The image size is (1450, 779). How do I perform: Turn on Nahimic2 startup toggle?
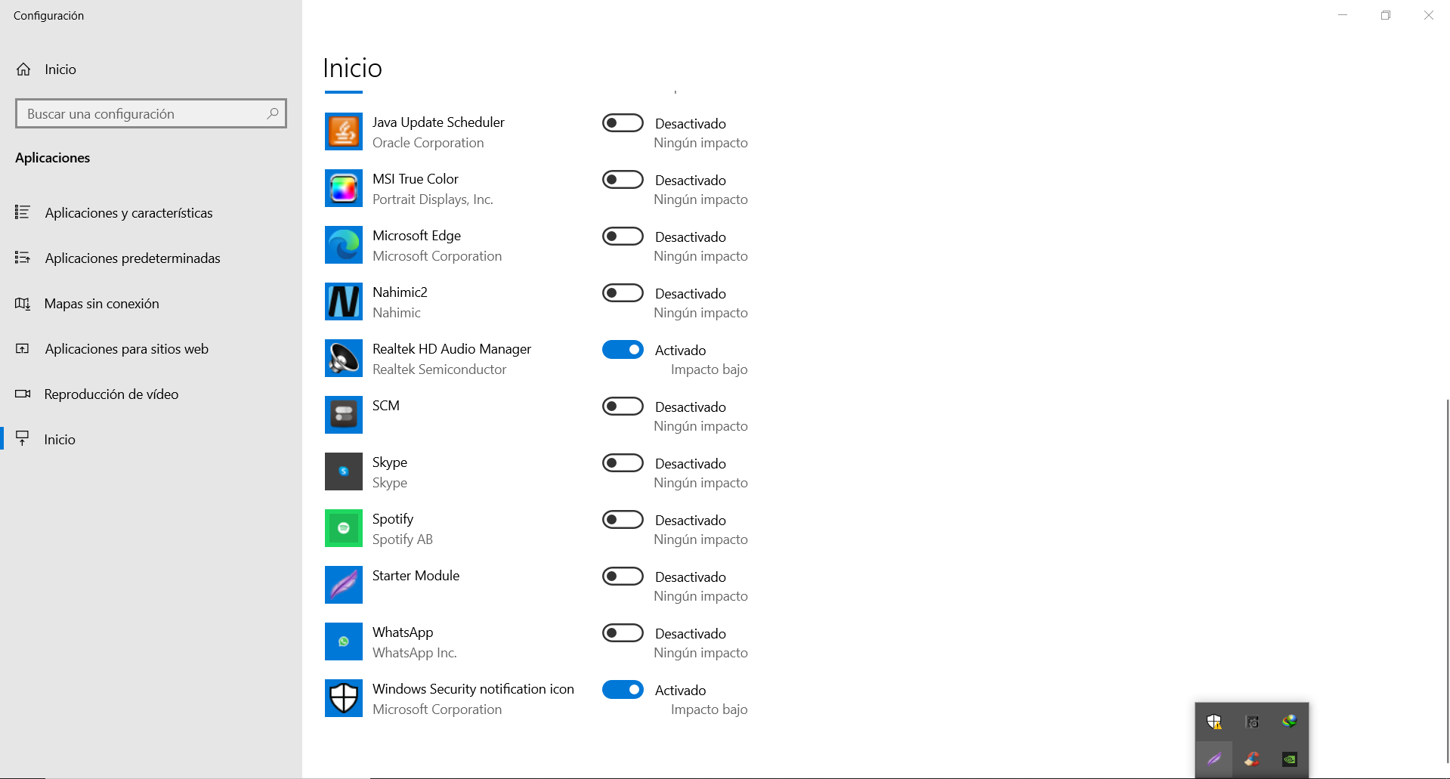[623, 292]
